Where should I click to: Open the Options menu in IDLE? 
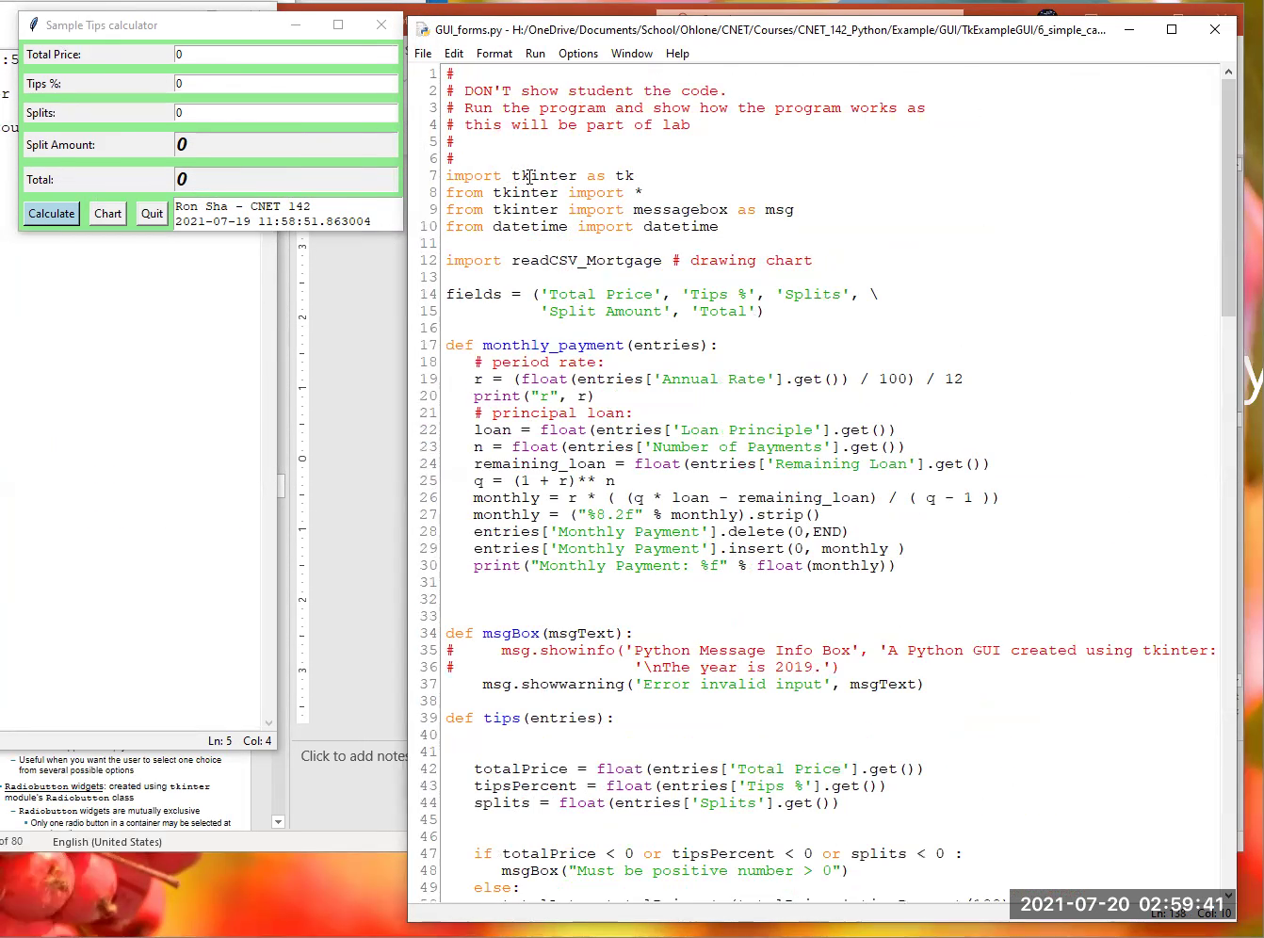(578, 54)
